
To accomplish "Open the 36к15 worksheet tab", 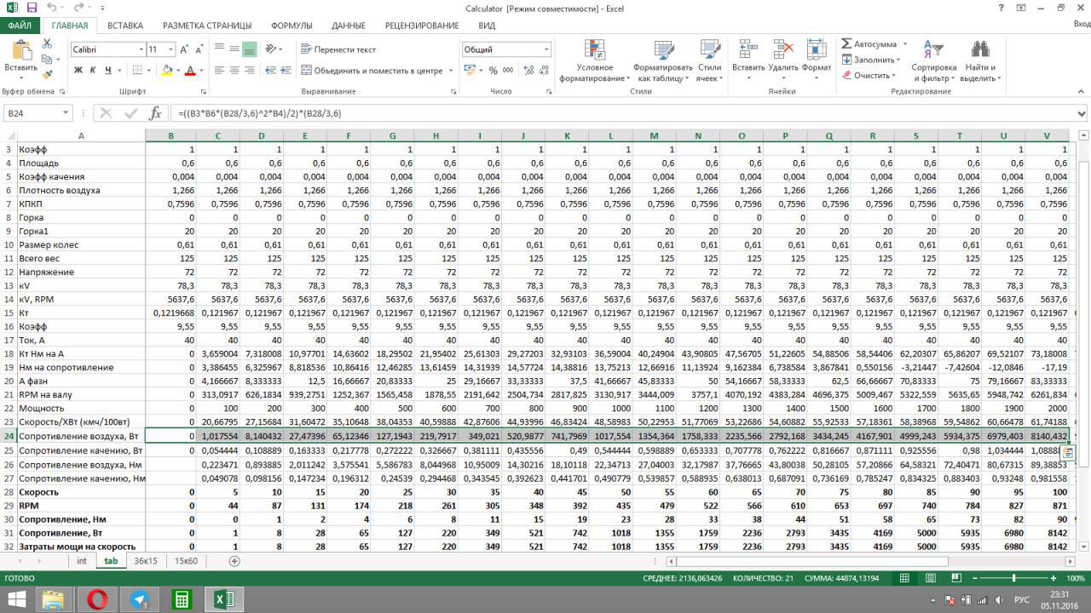I will [x=146, y=561].
